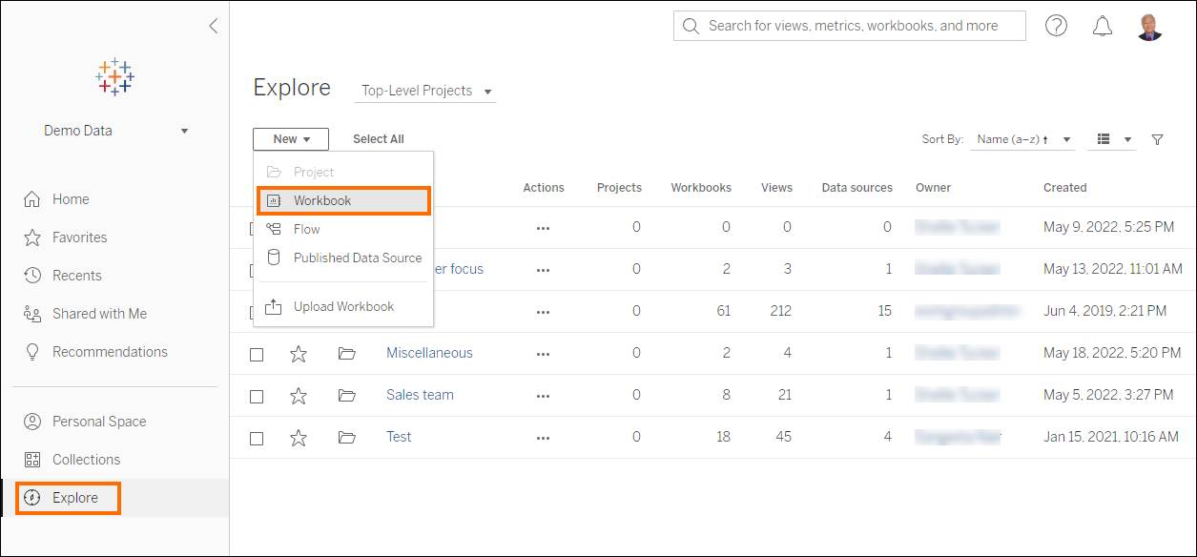Click the Tableau logo above Demo Data
Screen dimensions: 1197x557
click(114, 77)
